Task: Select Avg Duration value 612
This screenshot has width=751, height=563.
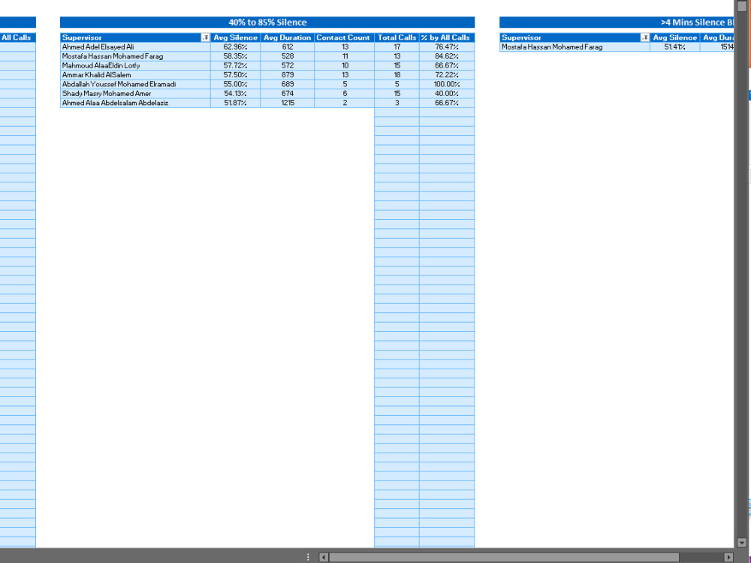Action: point(288,47)
